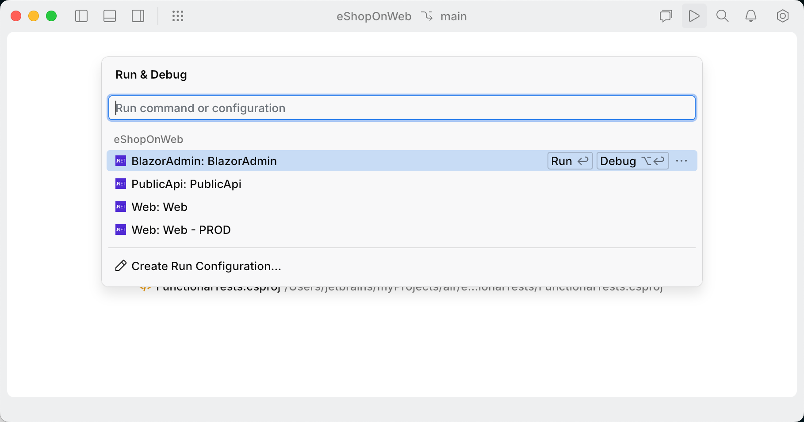Open the search magnifier icon
This screenshot has height=422, width=804.
click(722, 16)
